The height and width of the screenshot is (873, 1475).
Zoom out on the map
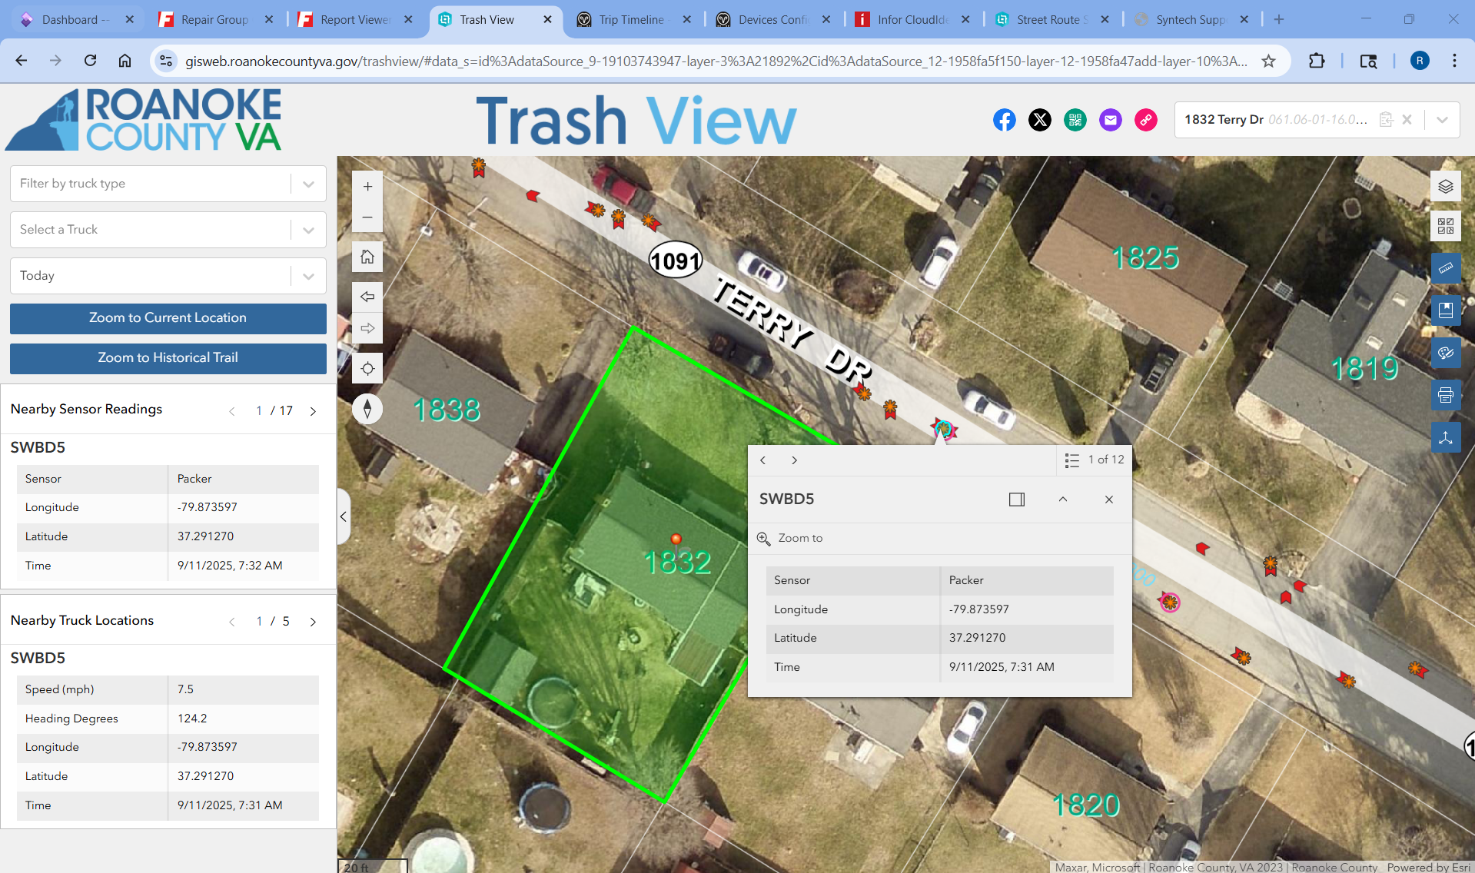click(x=367, y=217)
